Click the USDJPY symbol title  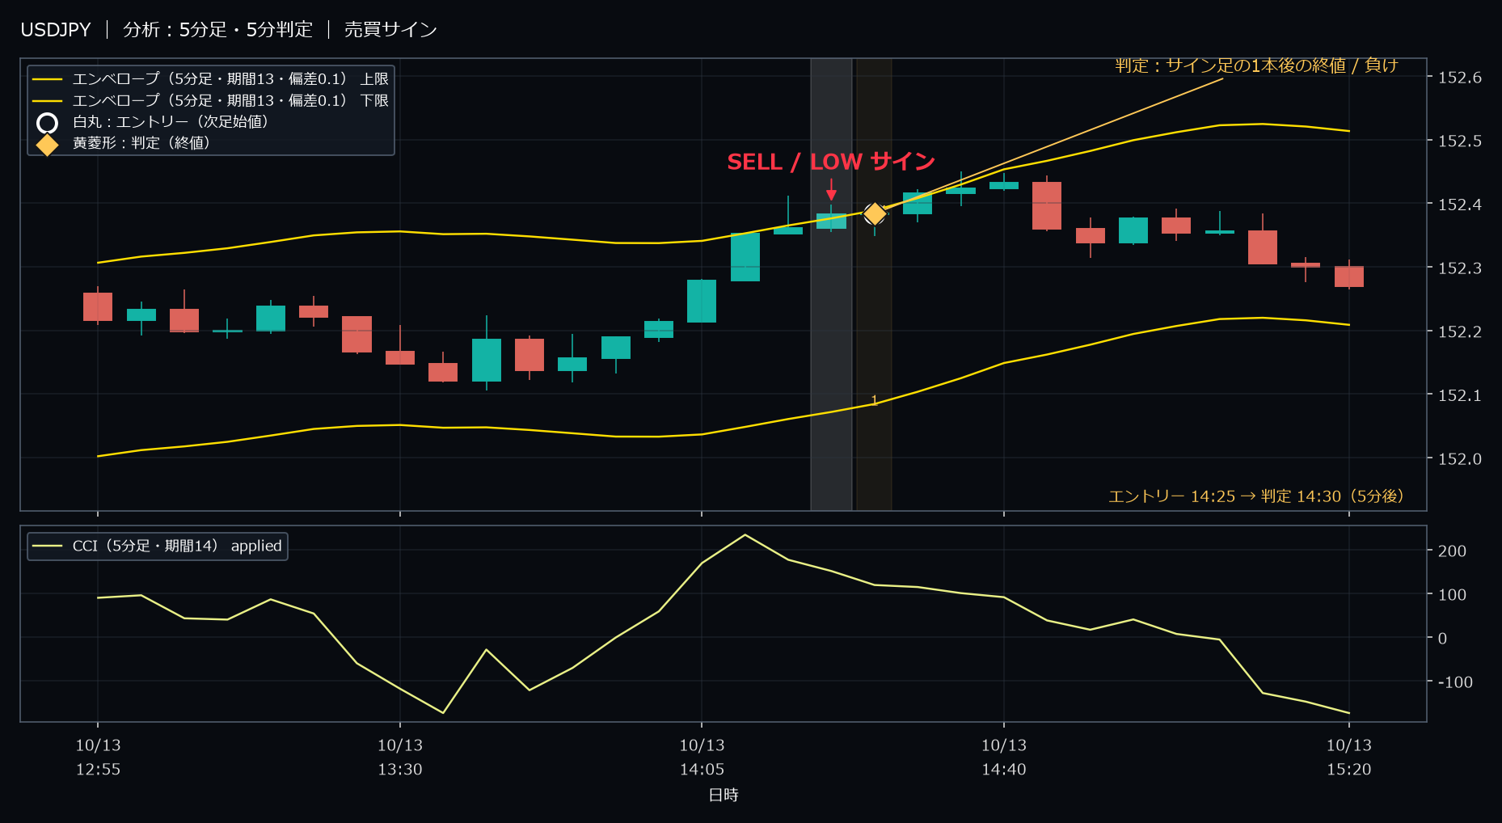[x=56, y=30]
